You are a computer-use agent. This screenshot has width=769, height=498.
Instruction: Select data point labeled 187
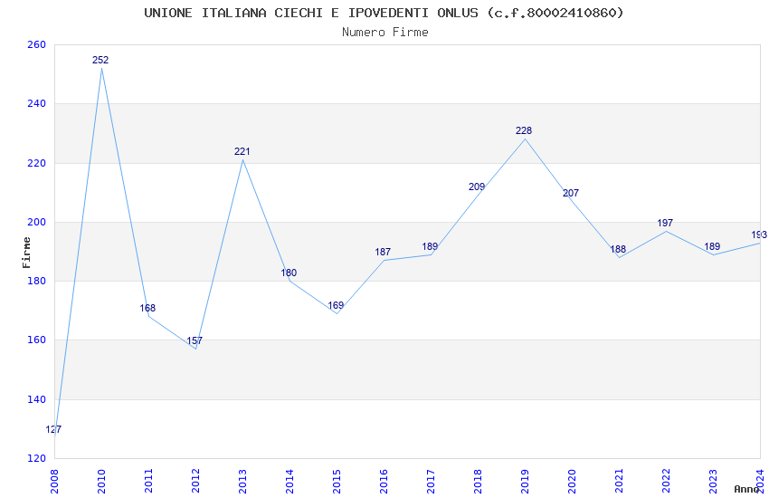coord(383,253)
